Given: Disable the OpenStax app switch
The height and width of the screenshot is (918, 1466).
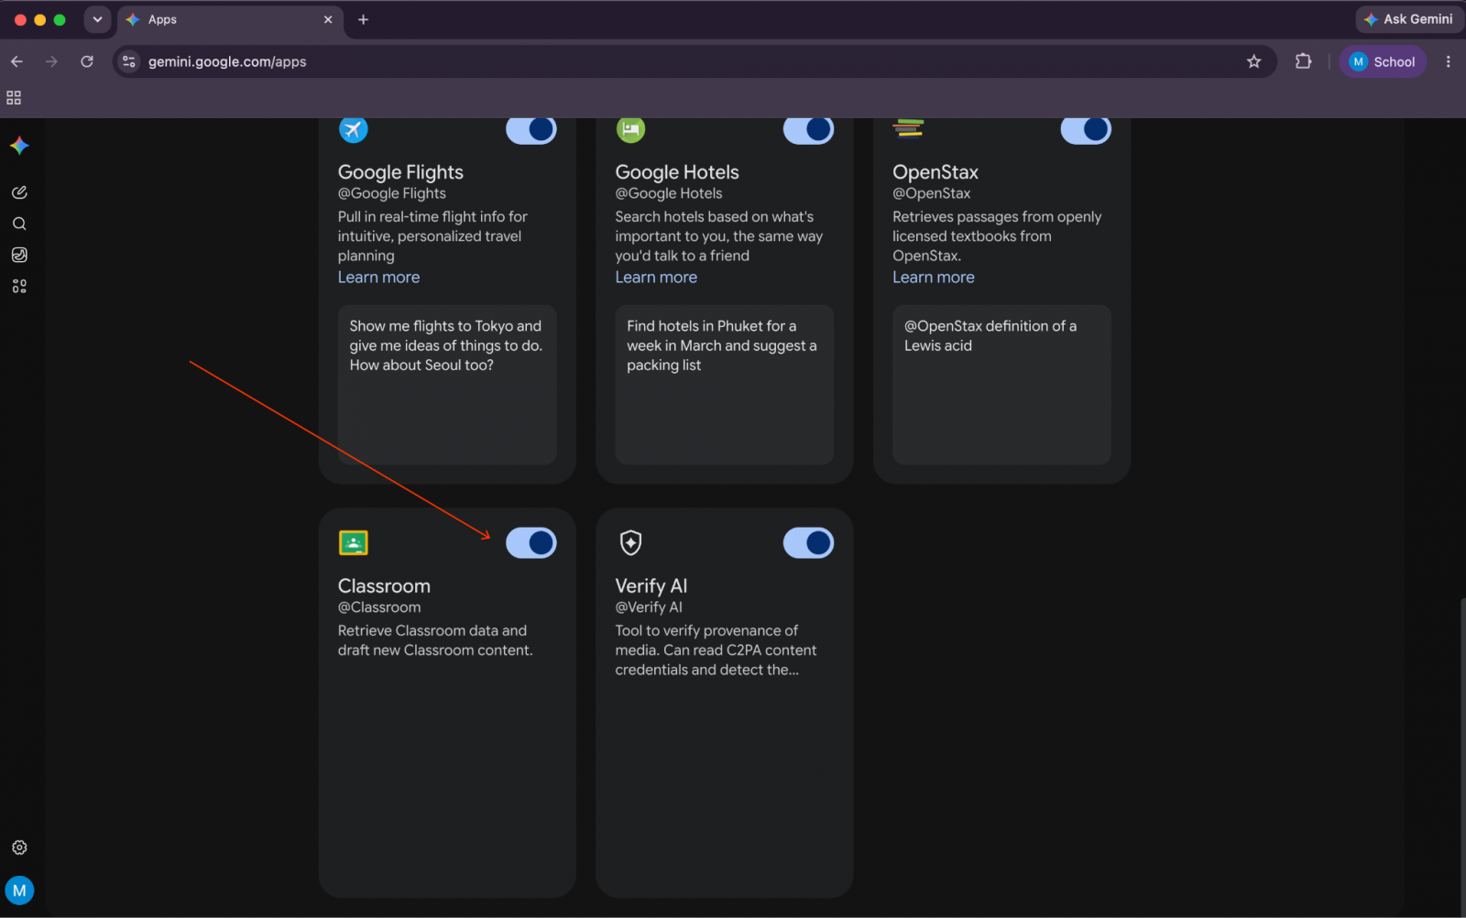Looking at the screenshot, I should [1086, 130].
